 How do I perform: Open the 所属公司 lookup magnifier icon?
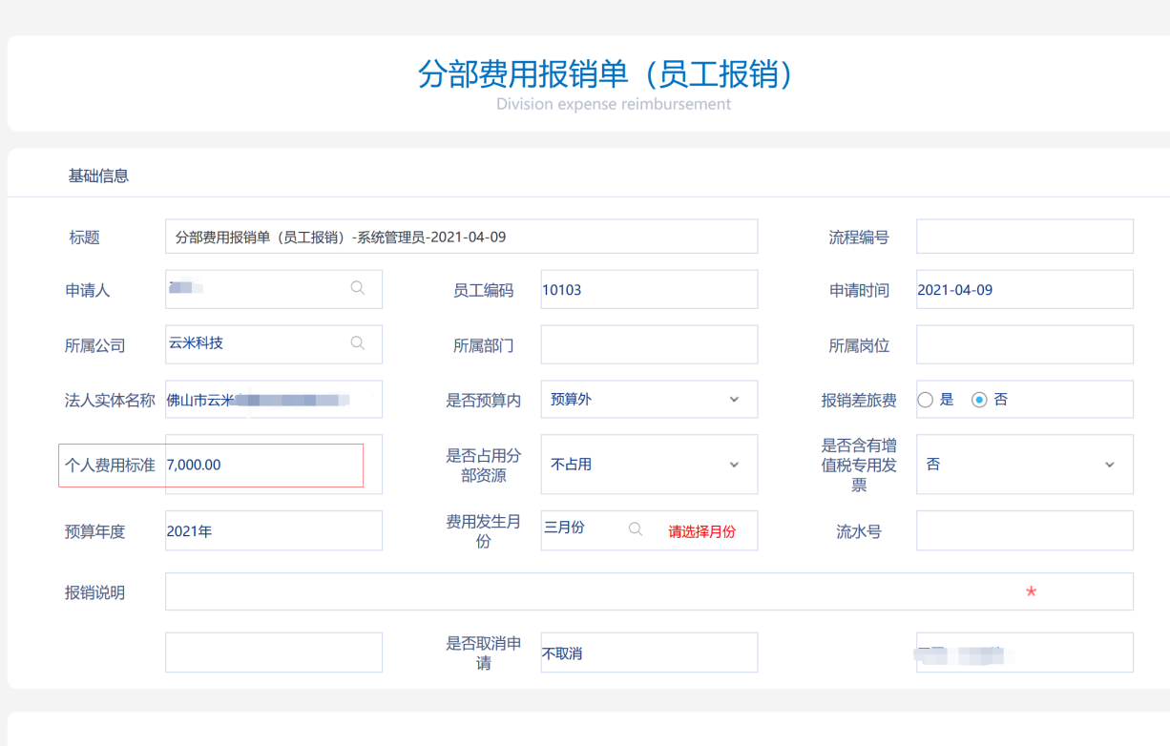pos(358,343)
